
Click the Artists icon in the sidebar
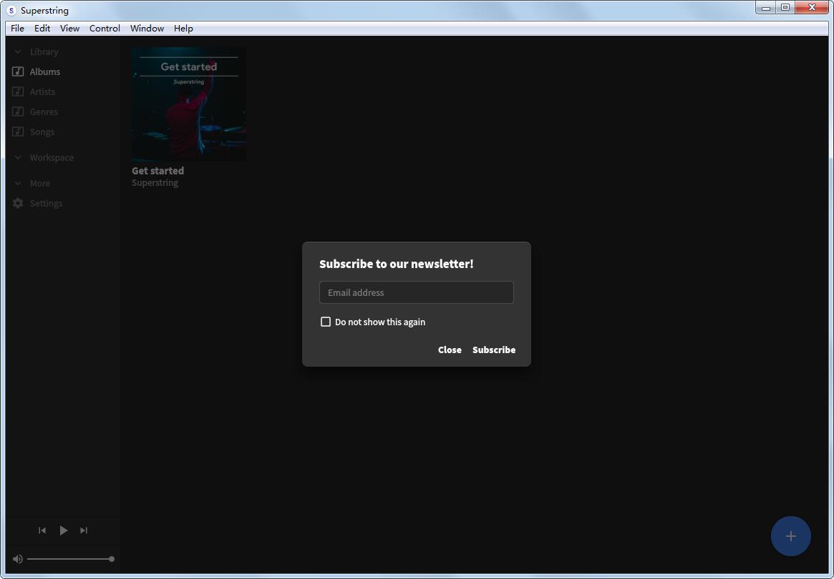tap(18, 91)
